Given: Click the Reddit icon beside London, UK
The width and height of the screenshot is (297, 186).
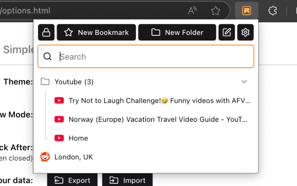Looking at the screenshot, I should pos(45,157).
